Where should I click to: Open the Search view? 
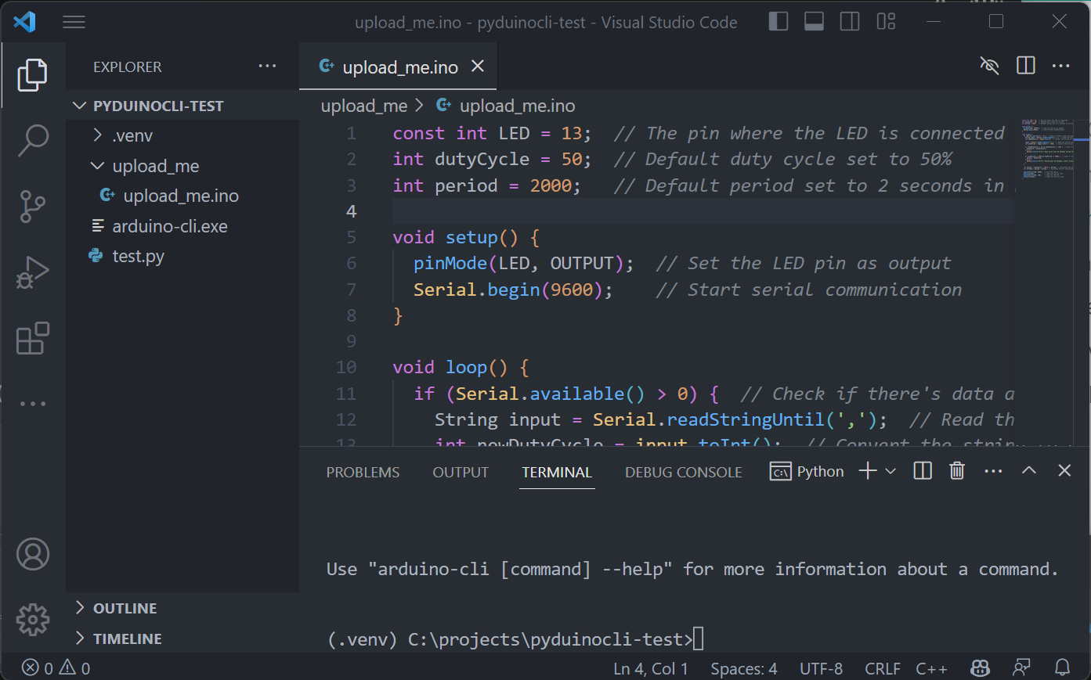[x=33, y=141]
